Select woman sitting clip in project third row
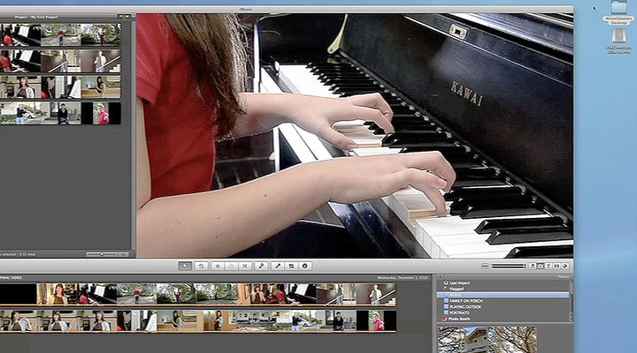This screenshot has width=637, height=353. pyautogui.click(x=20, y=87)
